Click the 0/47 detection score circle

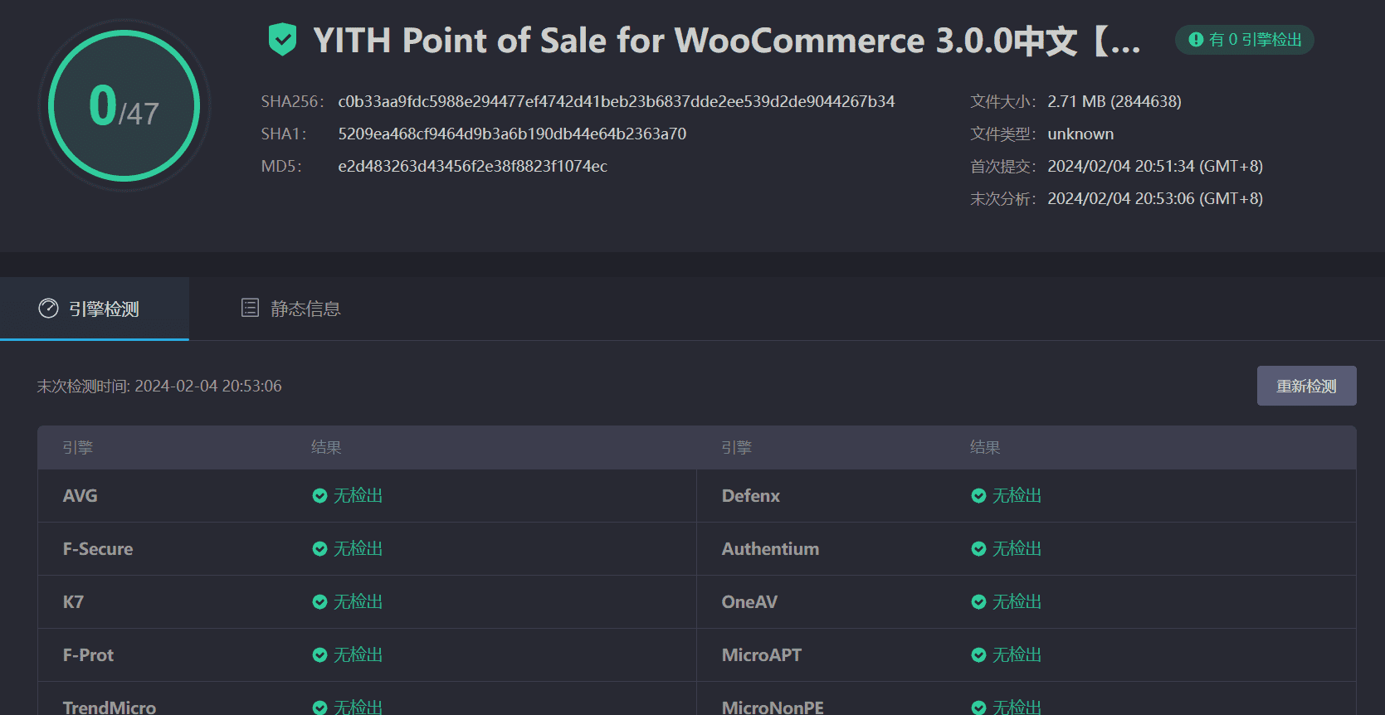pos(124,105)
